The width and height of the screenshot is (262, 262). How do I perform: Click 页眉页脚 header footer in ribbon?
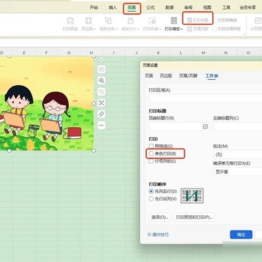198,29
